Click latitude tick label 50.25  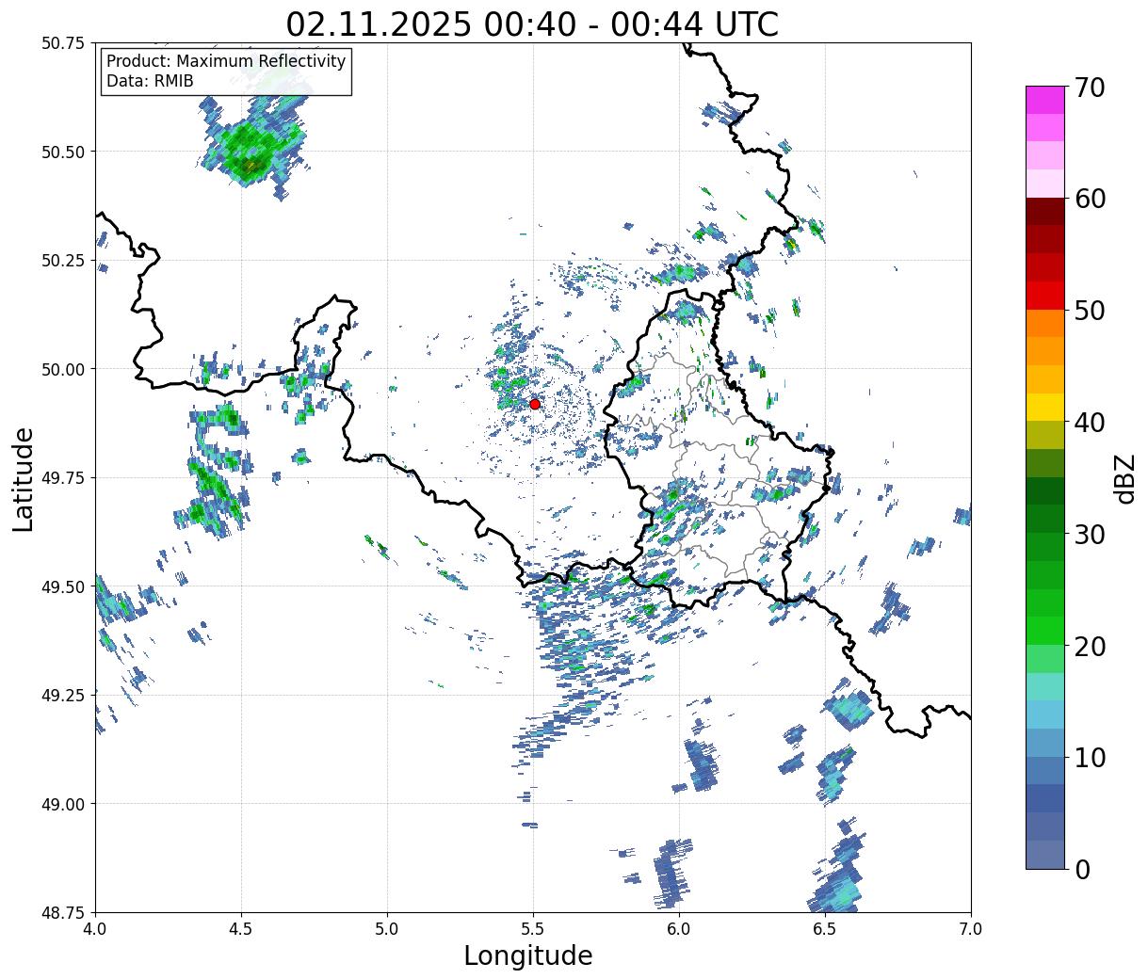(x=63, y=261)
